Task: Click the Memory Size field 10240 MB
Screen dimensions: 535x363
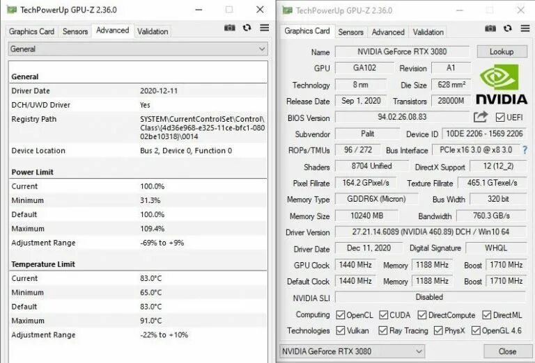Action: coord(367,216)
